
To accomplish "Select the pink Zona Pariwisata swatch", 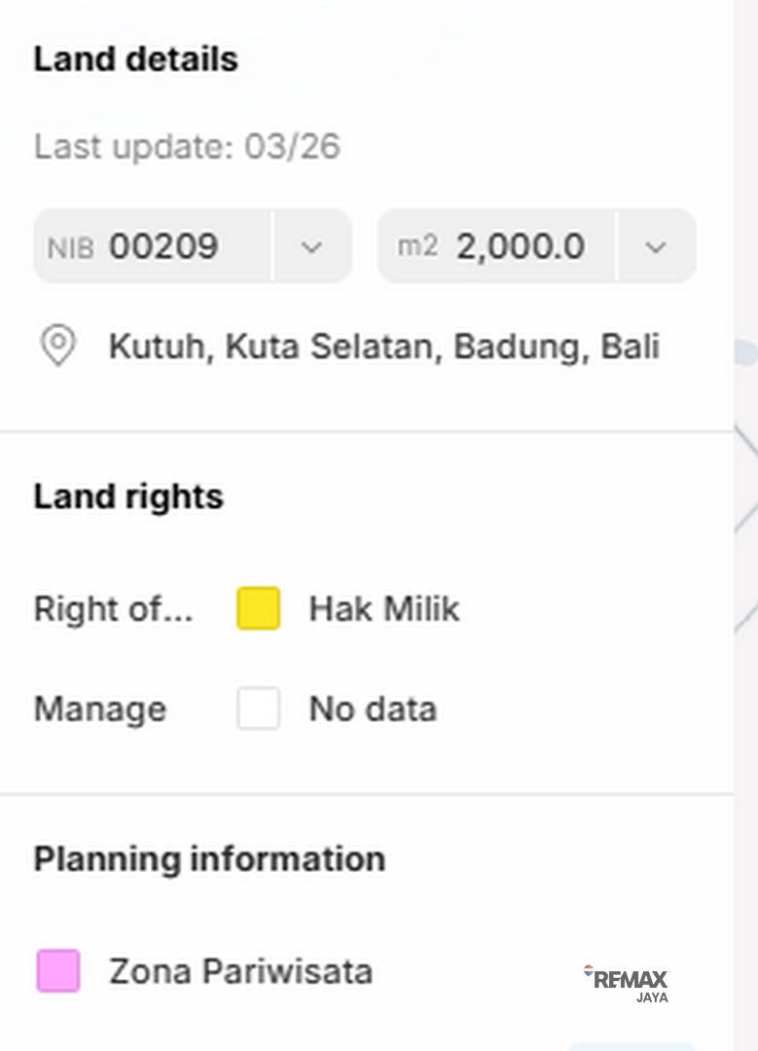I will 58,971.
